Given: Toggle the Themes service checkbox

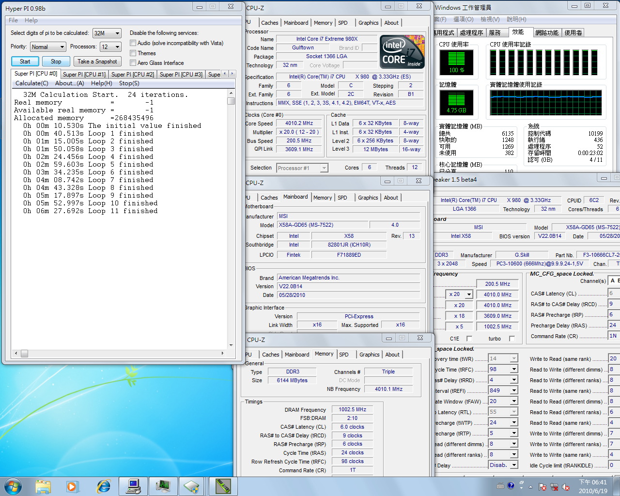Looking at the screenshot, I should [x=133, y=53].
